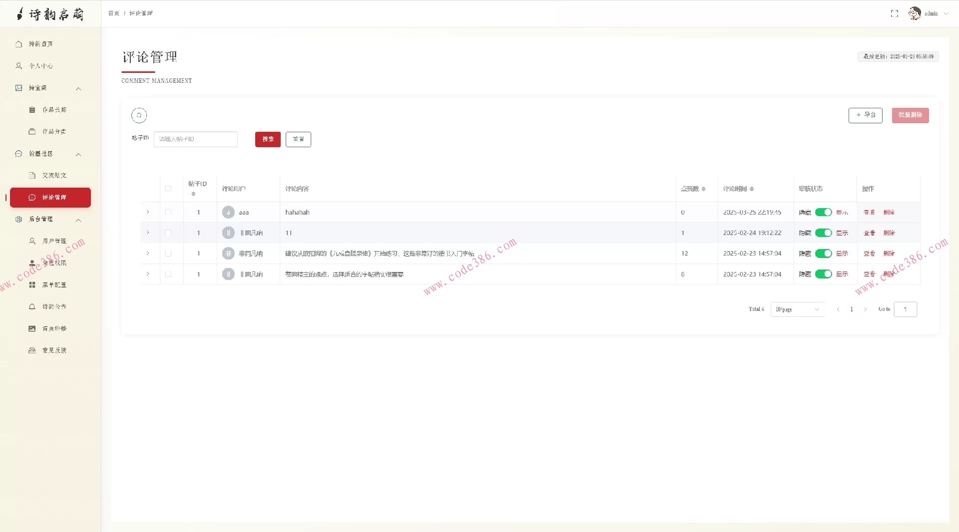Screen dimensions: 959x532
Task: Click the 诗韵公告 bell icon in sidebar
Action: (x=32, y=306)
